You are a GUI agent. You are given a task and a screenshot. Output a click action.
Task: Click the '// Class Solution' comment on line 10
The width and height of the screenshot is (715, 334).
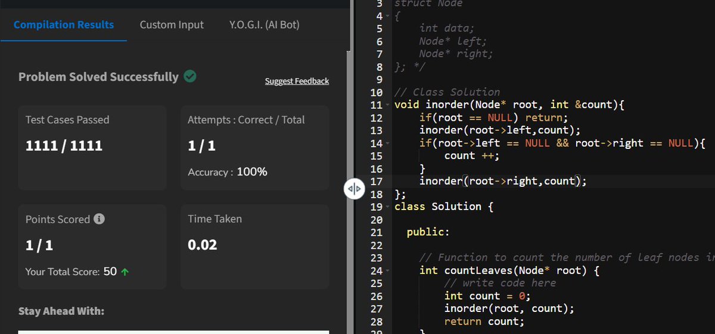click(x=447, y=92)
